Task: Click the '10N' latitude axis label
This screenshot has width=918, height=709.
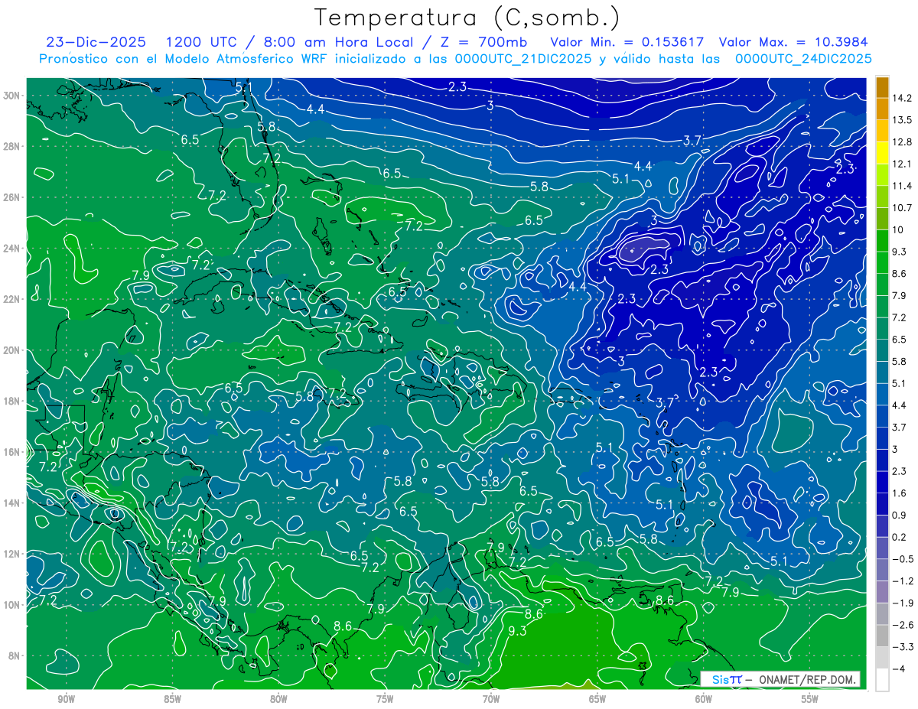Action: point(12,605)
